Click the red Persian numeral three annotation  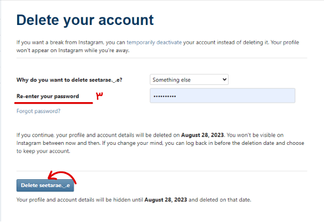pyautogui.click(x=99, y=96)
